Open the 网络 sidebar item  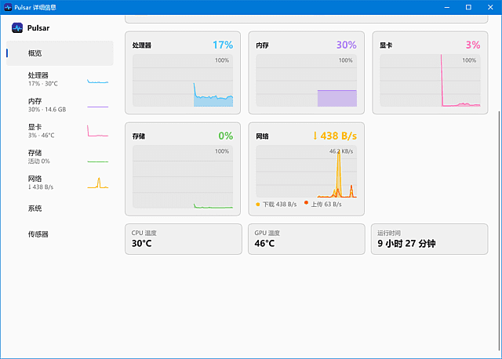click(x=60, y=183)
